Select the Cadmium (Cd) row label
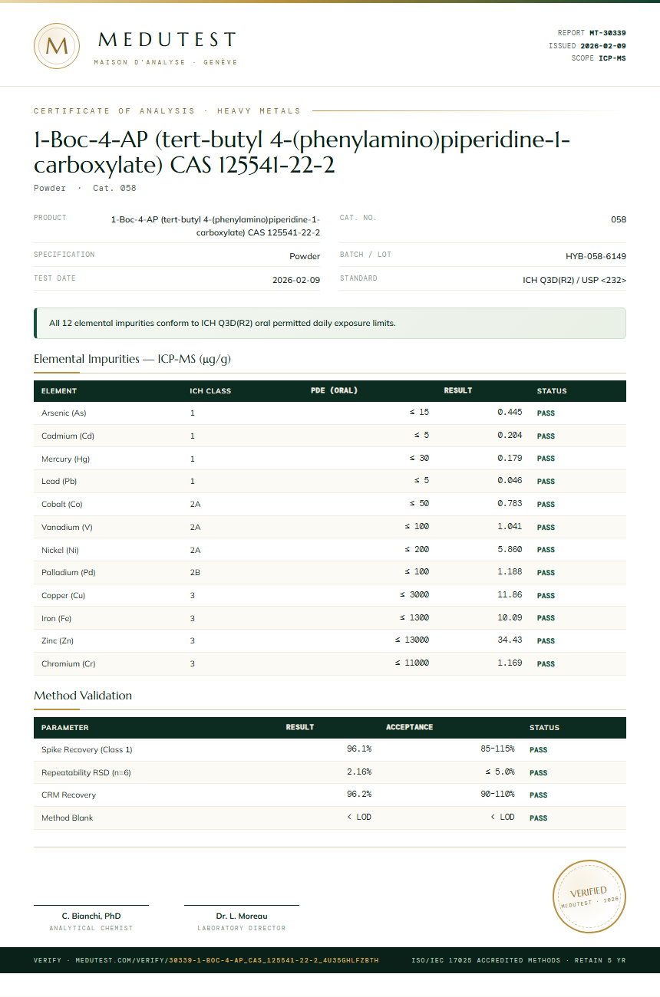660x997 pixels. click(68, 436)
